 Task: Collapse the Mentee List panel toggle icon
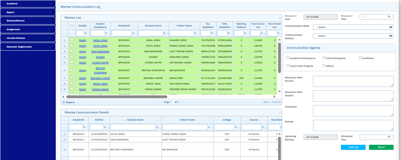coord(280,18)
